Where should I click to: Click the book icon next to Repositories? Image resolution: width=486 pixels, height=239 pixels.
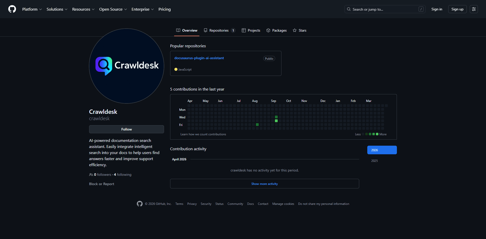click(206, 30)
